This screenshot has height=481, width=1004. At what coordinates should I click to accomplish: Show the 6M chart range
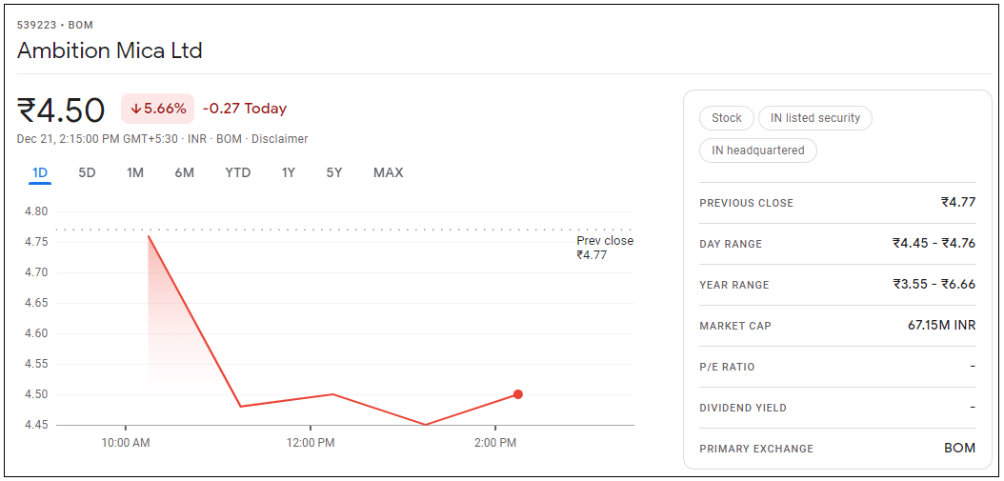(185, 173)
